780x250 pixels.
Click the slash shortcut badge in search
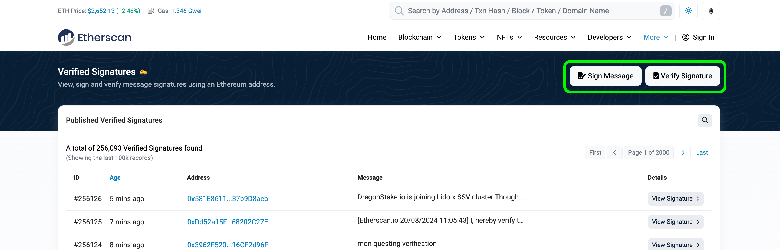pyautogui.click(x=666, y=11)
